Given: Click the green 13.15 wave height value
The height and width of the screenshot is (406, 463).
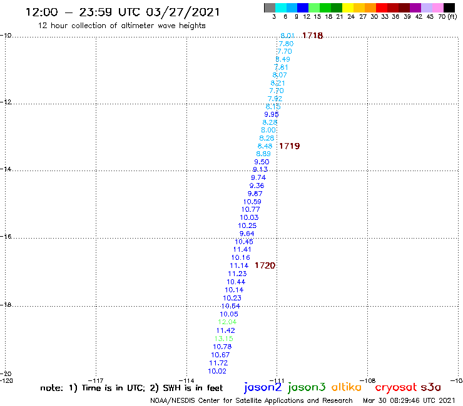Looking at the screenshot, I should click(x=224, y=339).
